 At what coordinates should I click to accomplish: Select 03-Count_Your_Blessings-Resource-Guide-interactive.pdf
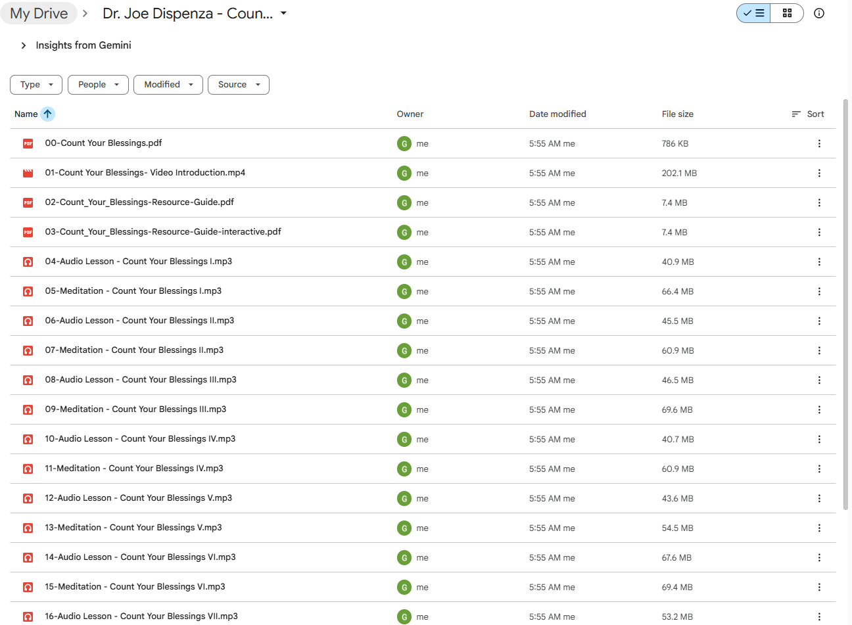163,231
